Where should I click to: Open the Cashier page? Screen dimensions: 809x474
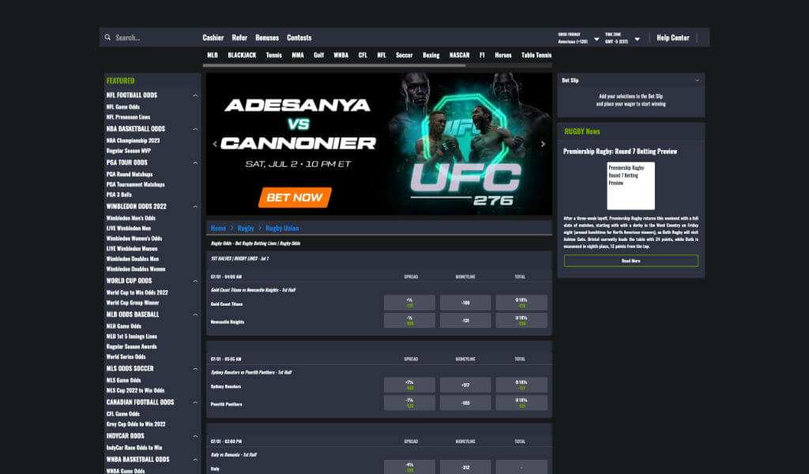coord(213,38)
